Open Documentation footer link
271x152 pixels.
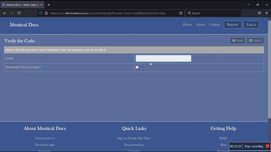(x=134, y=145)
